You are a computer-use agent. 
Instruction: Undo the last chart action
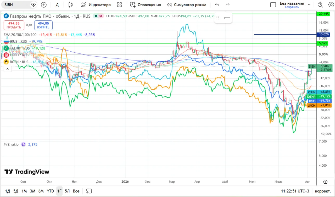click(x=217, y=5)
